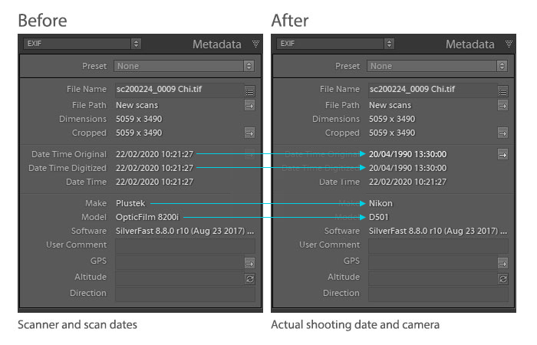Click the File Name batch icon in After panel
Image resolution: width=537 pixels, height=345 pixels.
tap(502, 90)
